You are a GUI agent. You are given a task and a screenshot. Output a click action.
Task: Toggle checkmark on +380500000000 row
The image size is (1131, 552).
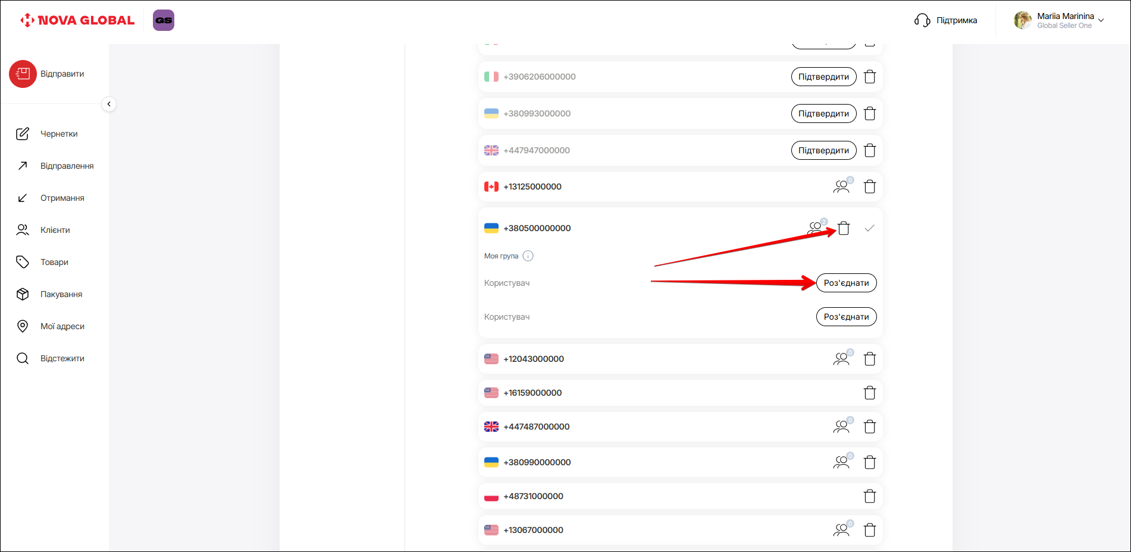coord(869,228)
